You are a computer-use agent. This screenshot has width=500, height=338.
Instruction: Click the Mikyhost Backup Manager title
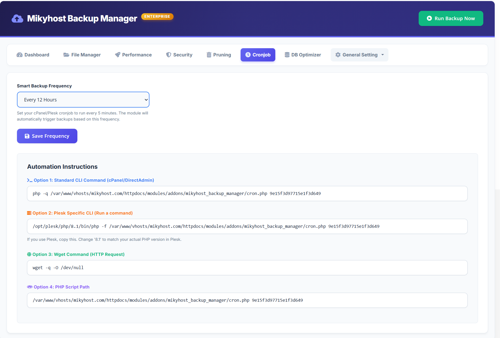[x=82, y=19]
